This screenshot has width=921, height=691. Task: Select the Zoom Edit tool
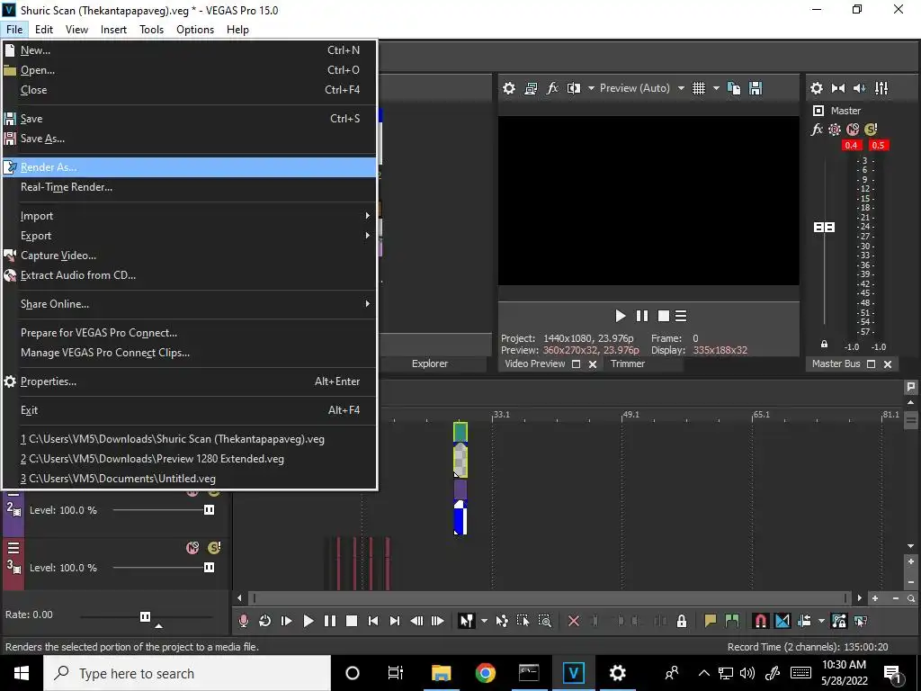coord(544,621)
